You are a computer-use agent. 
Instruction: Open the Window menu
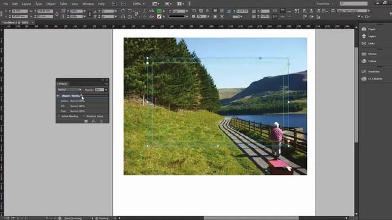(x=88, y=4)
